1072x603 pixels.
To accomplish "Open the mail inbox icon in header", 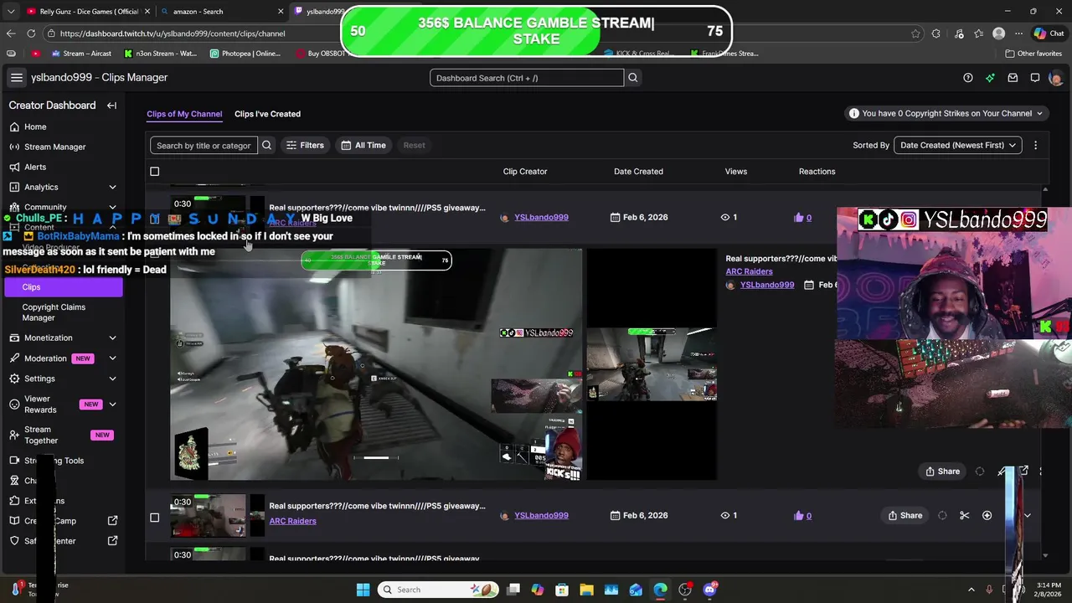I will pos(1013,78).
